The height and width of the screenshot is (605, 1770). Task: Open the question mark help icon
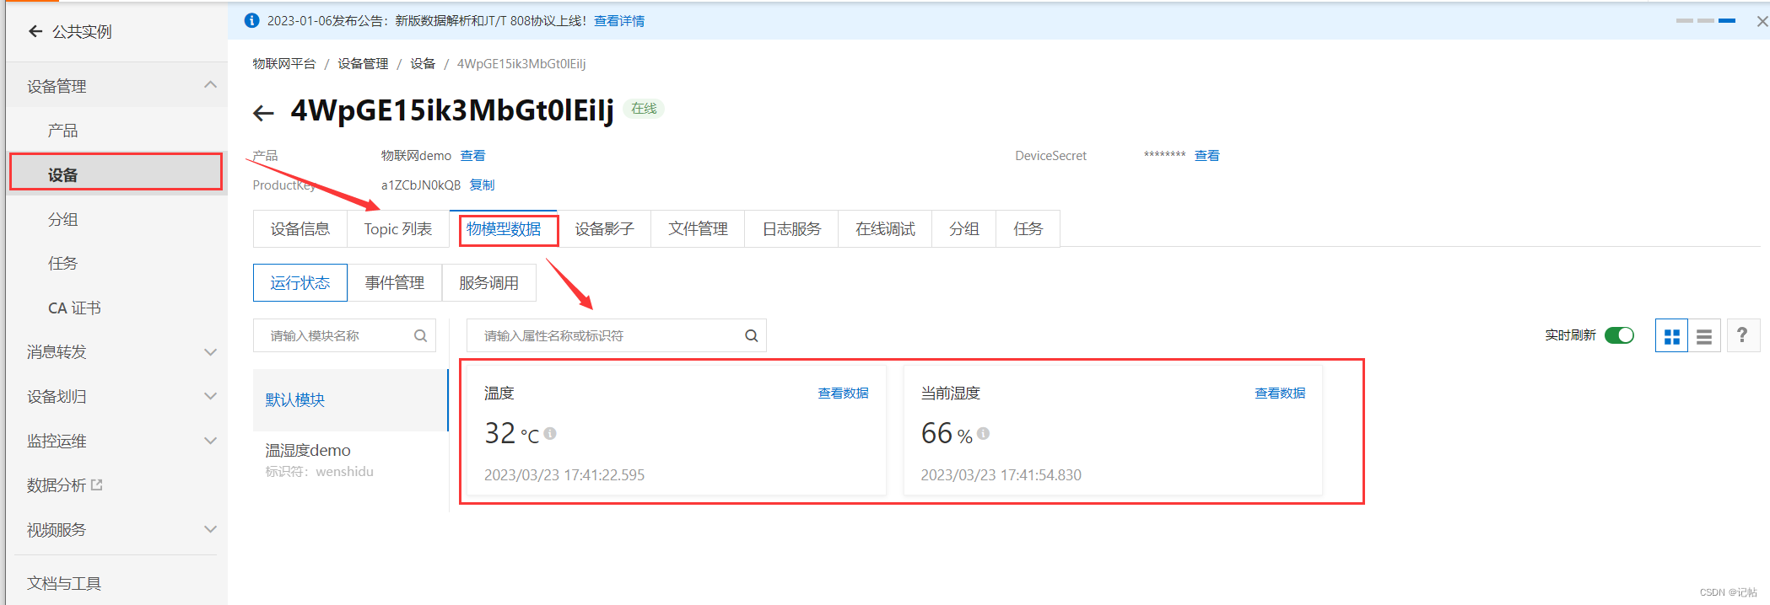pyautogui.click(x=1743, y=335)
